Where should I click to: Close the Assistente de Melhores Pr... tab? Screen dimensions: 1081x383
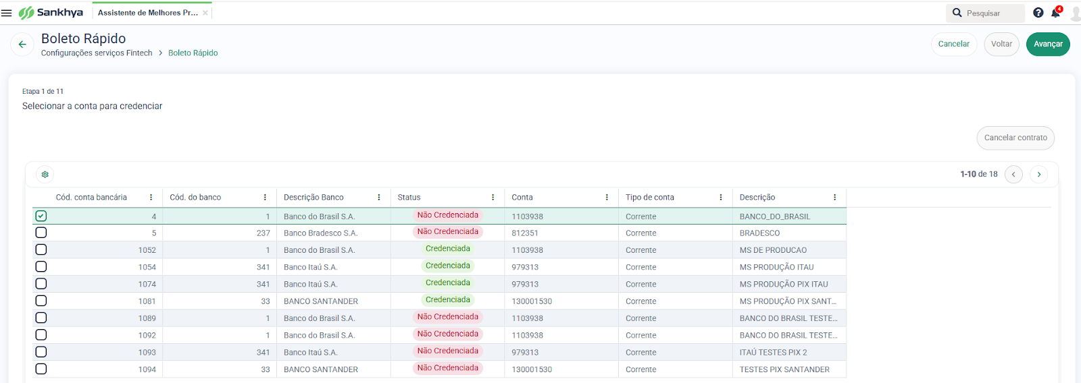coord(205,13)
